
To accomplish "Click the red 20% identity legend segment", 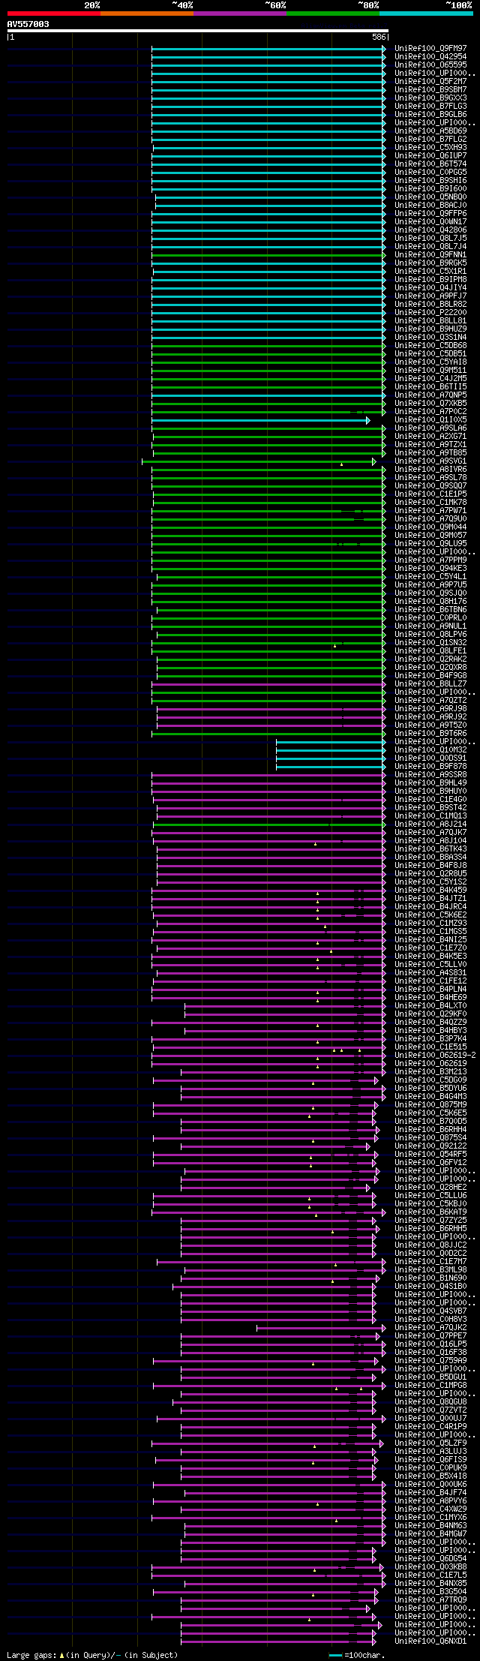I will coord(54,14).
